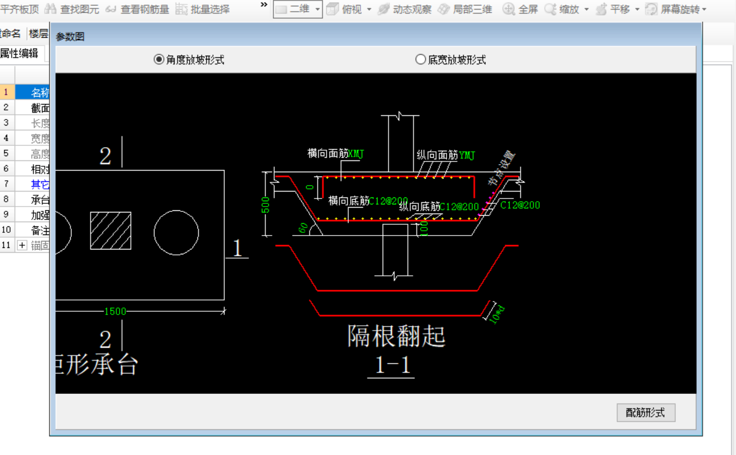Open the 平移 dropdown arrow

pyautogui.click(x=637, y=10)
